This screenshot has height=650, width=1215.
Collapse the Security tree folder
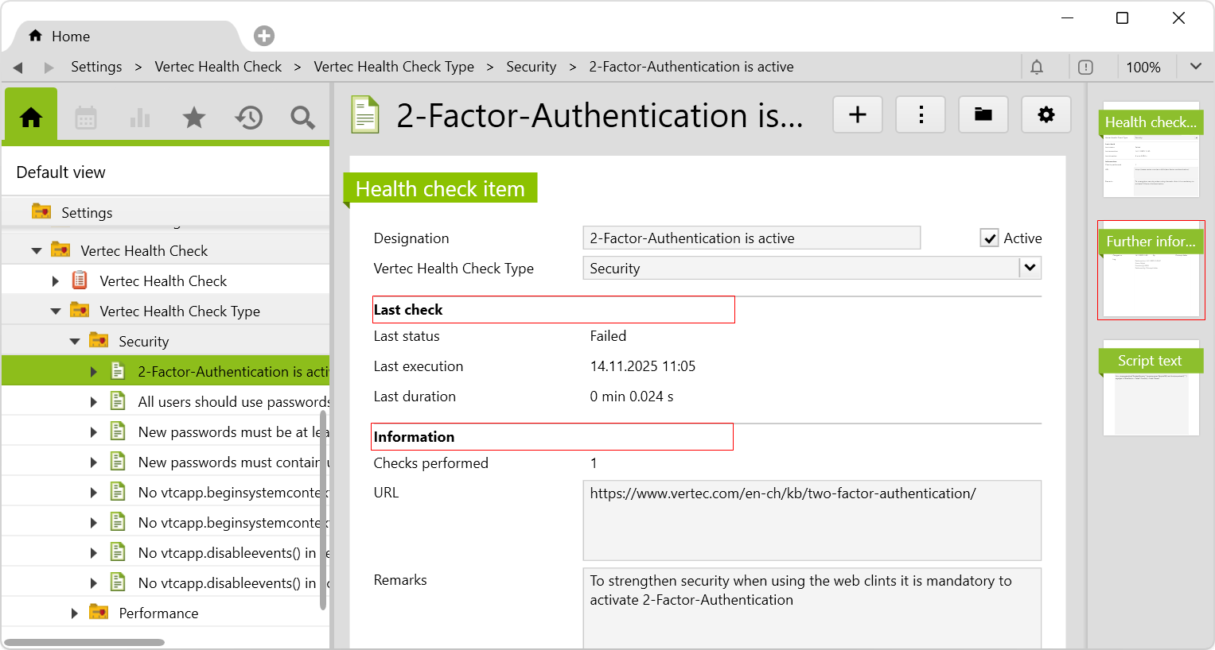click(x=75, y=342)
